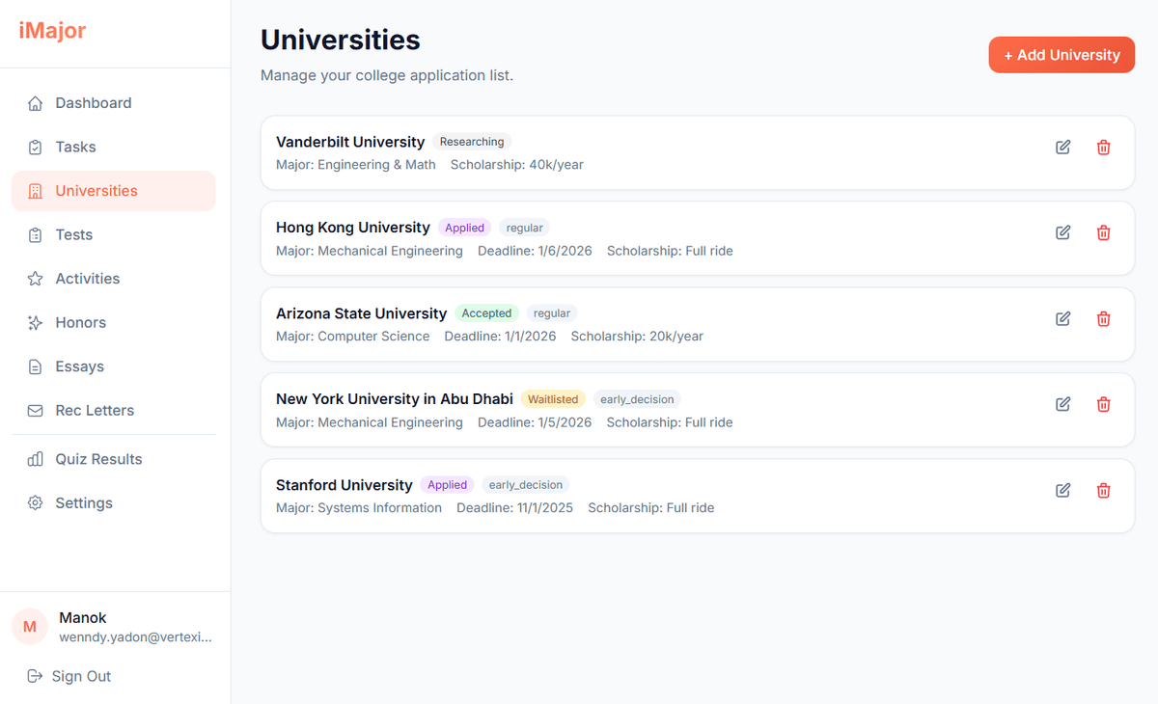1158x704 pixels.
Task: Delete the Stanford University entry
Action: [x=1103, y=490]
